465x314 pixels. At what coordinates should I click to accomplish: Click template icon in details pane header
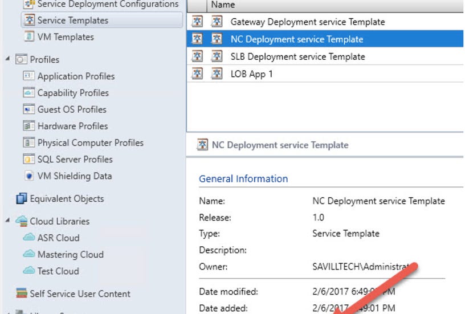tap(202, 145)
